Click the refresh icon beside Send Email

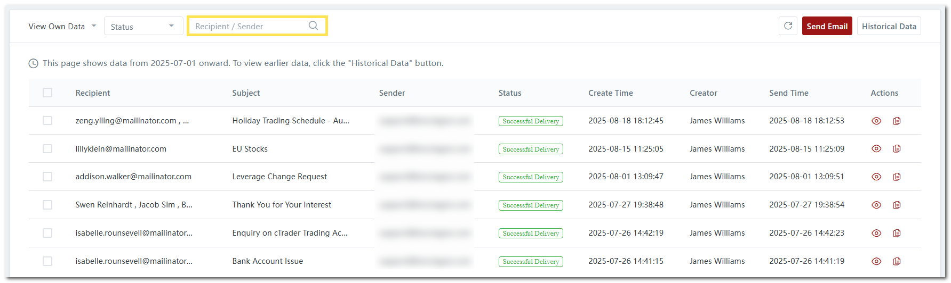pos(788,26)
